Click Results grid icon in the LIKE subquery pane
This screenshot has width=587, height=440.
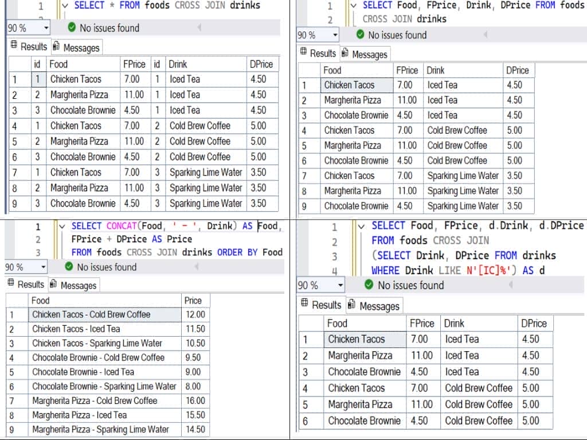tap(304, 305)
